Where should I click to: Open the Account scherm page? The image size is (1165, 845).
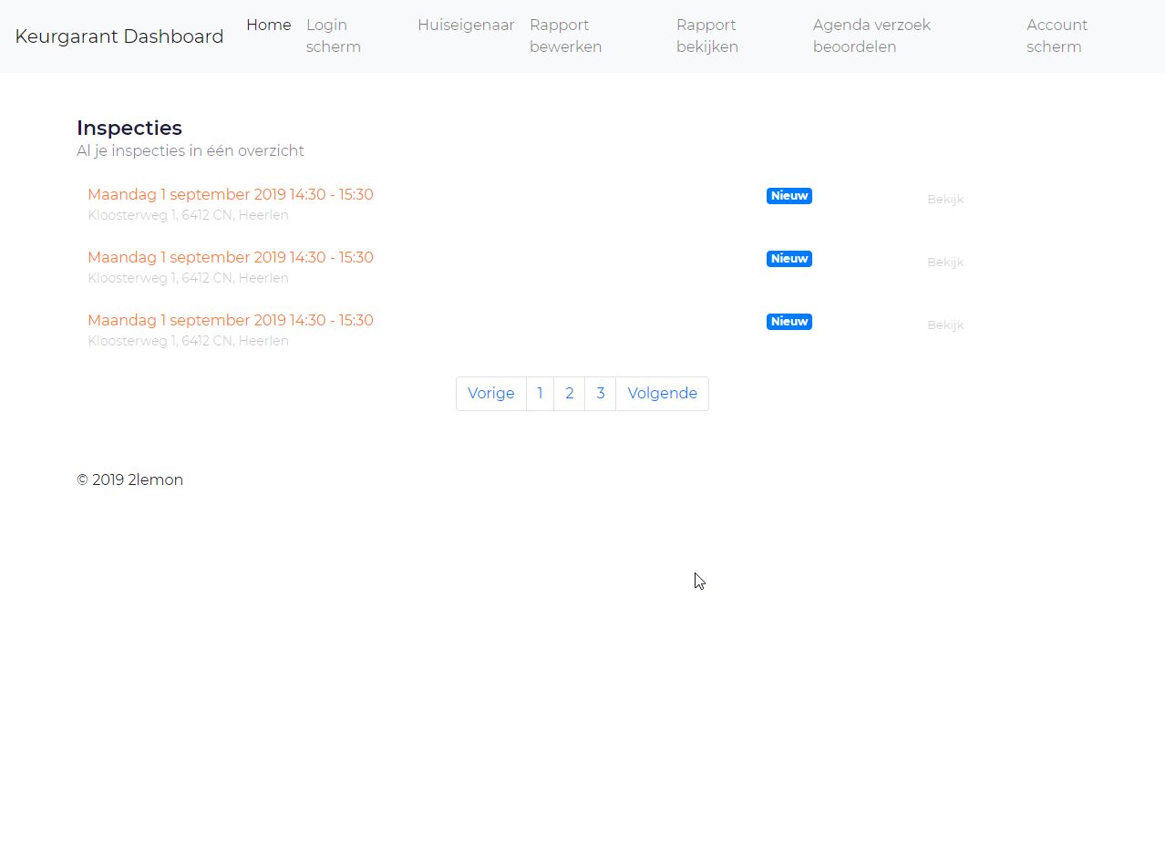coord(1057,36)
